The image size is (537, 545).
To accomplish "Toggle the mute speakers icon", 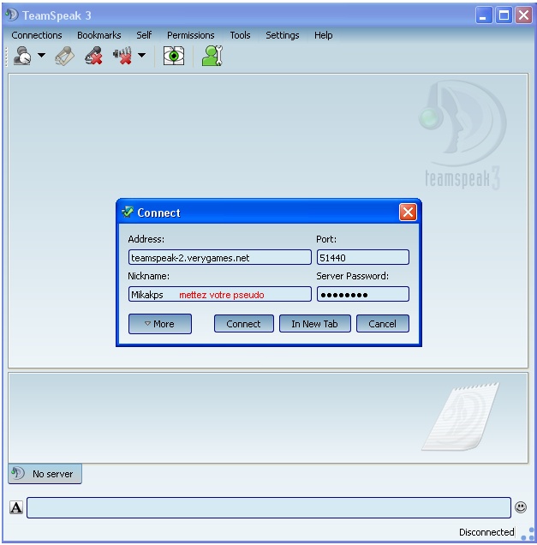I will [122, 56].
